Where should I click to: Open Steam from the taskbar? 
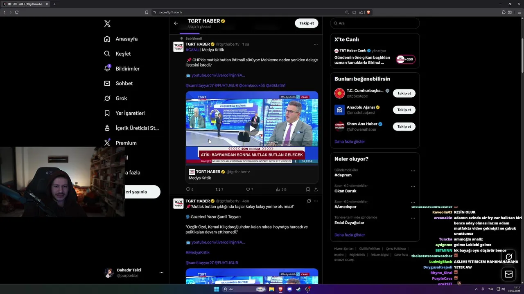tap(299, 289)
